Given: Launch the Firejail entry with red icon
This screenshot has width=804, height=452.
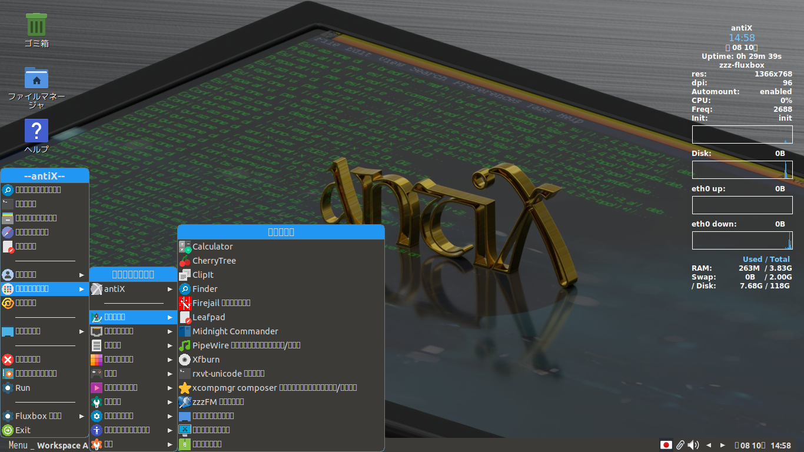Looking at the screenshot, I should (x=281, y=303).
